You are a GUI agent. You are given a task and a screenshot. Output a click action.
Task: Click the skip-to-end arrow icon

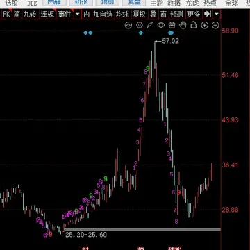pyautogui.click(x=207, y=15)
